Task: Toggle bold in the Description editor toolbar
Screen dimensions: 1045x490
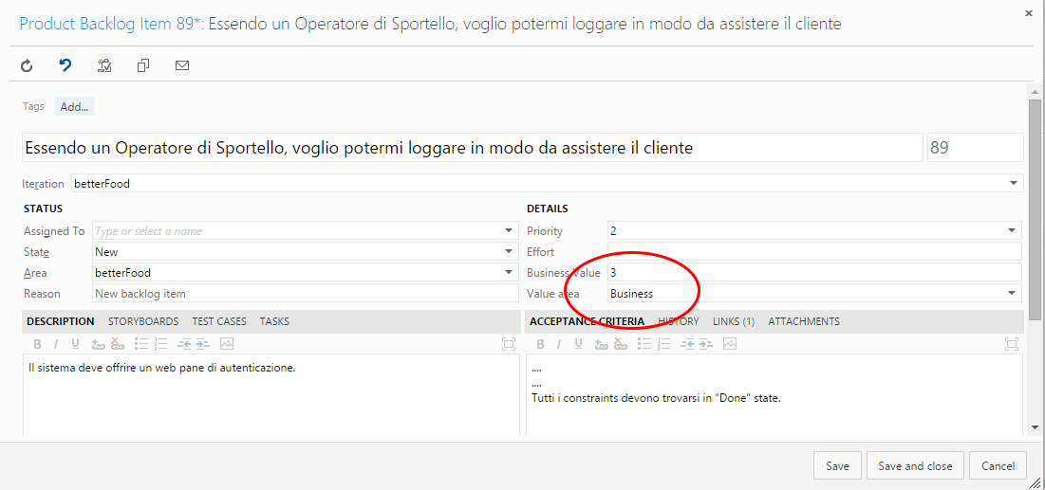Action: tap(37, 344)
